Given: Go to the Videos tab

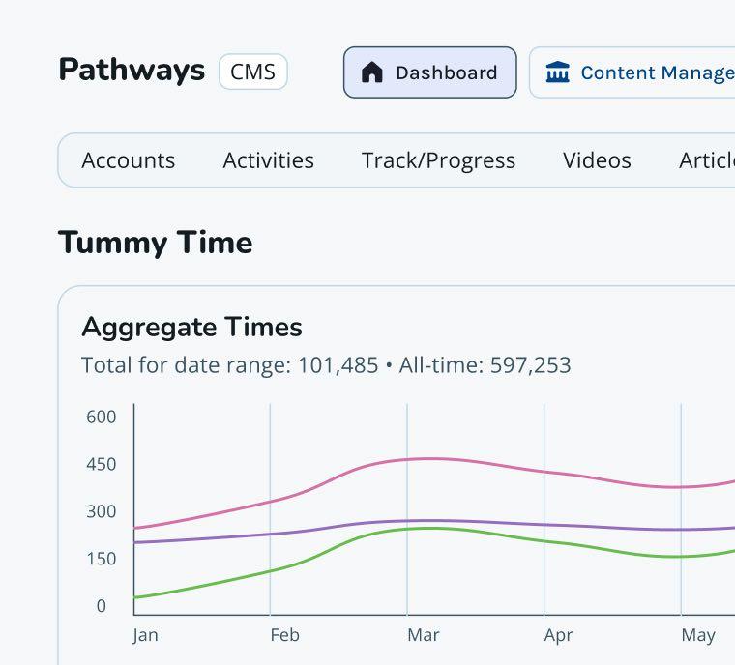Looking at the screenshot, I should tap(597, 160).
